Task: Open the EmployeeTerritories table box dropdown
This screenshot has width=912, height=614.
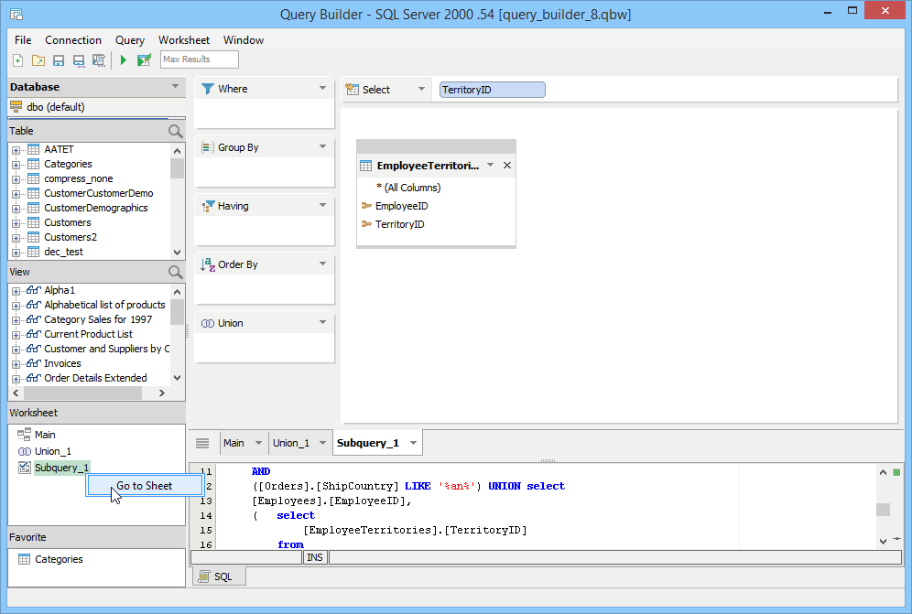Action: 490,165
